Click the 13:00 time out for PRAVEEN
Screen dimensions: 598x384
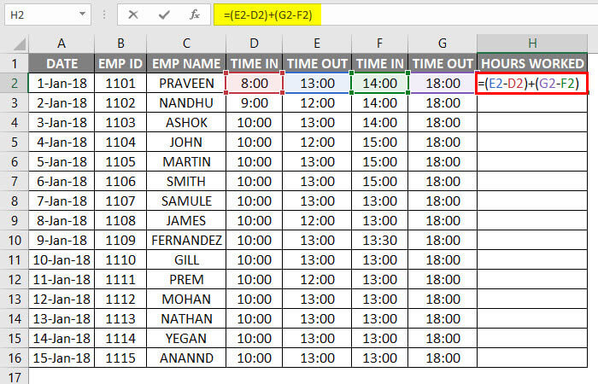(x=317, y=83)
